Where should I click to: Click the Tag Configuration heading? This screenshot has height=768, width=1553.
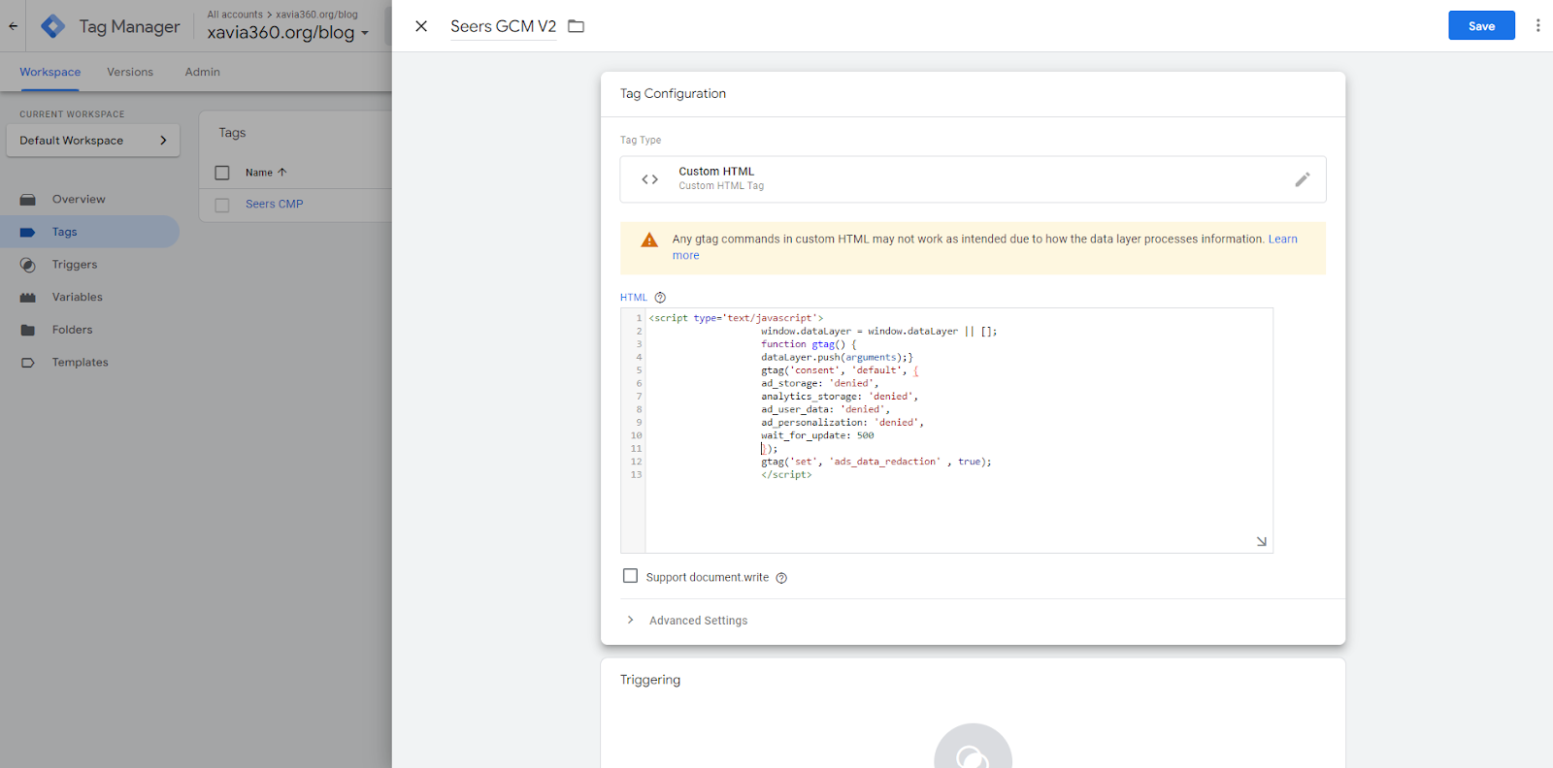click(x=673, y=94)
